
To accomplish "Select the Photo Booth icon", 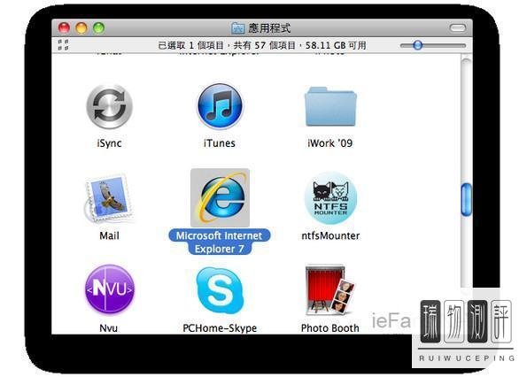I will coord(330,290).
